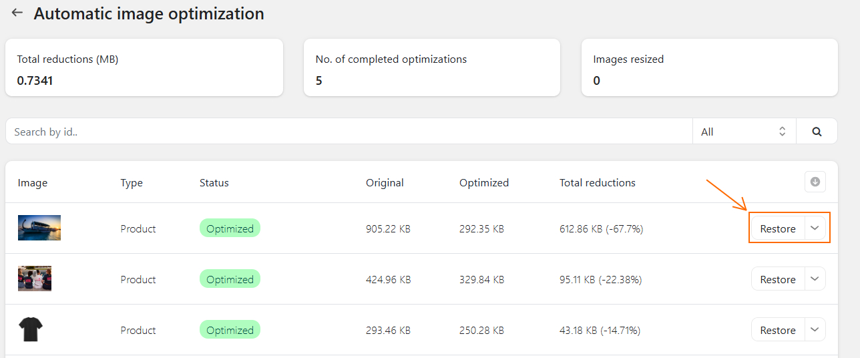This screenshot has width=860, height=358.
Task: Click the Total reductions (MB) card
Action: (144, 67)
